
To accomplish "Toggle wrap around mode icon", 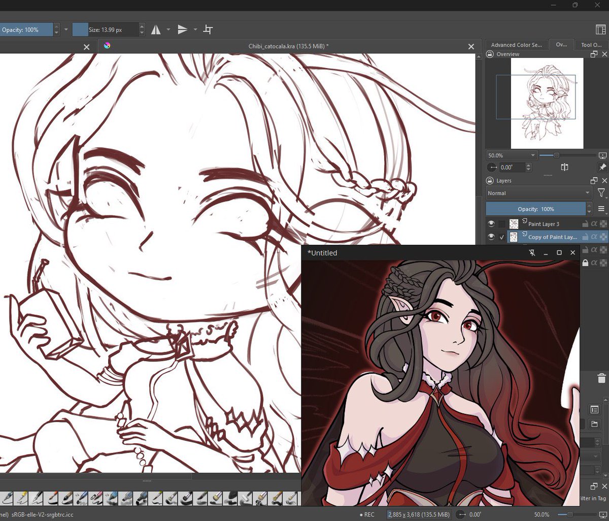I will [208, 29].
